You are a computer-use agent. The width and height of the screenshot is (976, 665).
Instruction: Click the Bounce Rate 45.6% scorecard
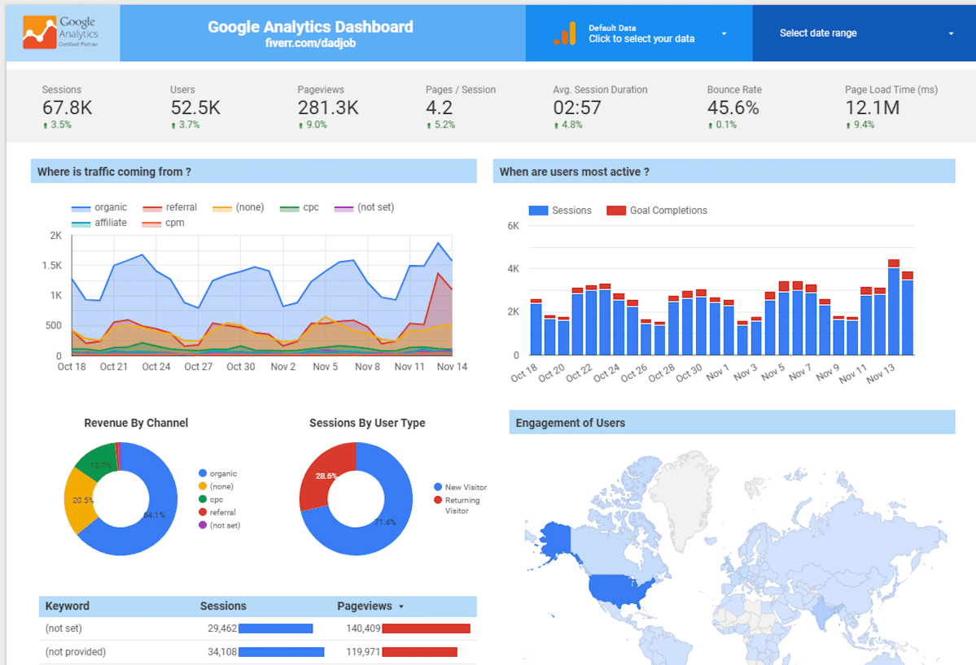point(733,107)
